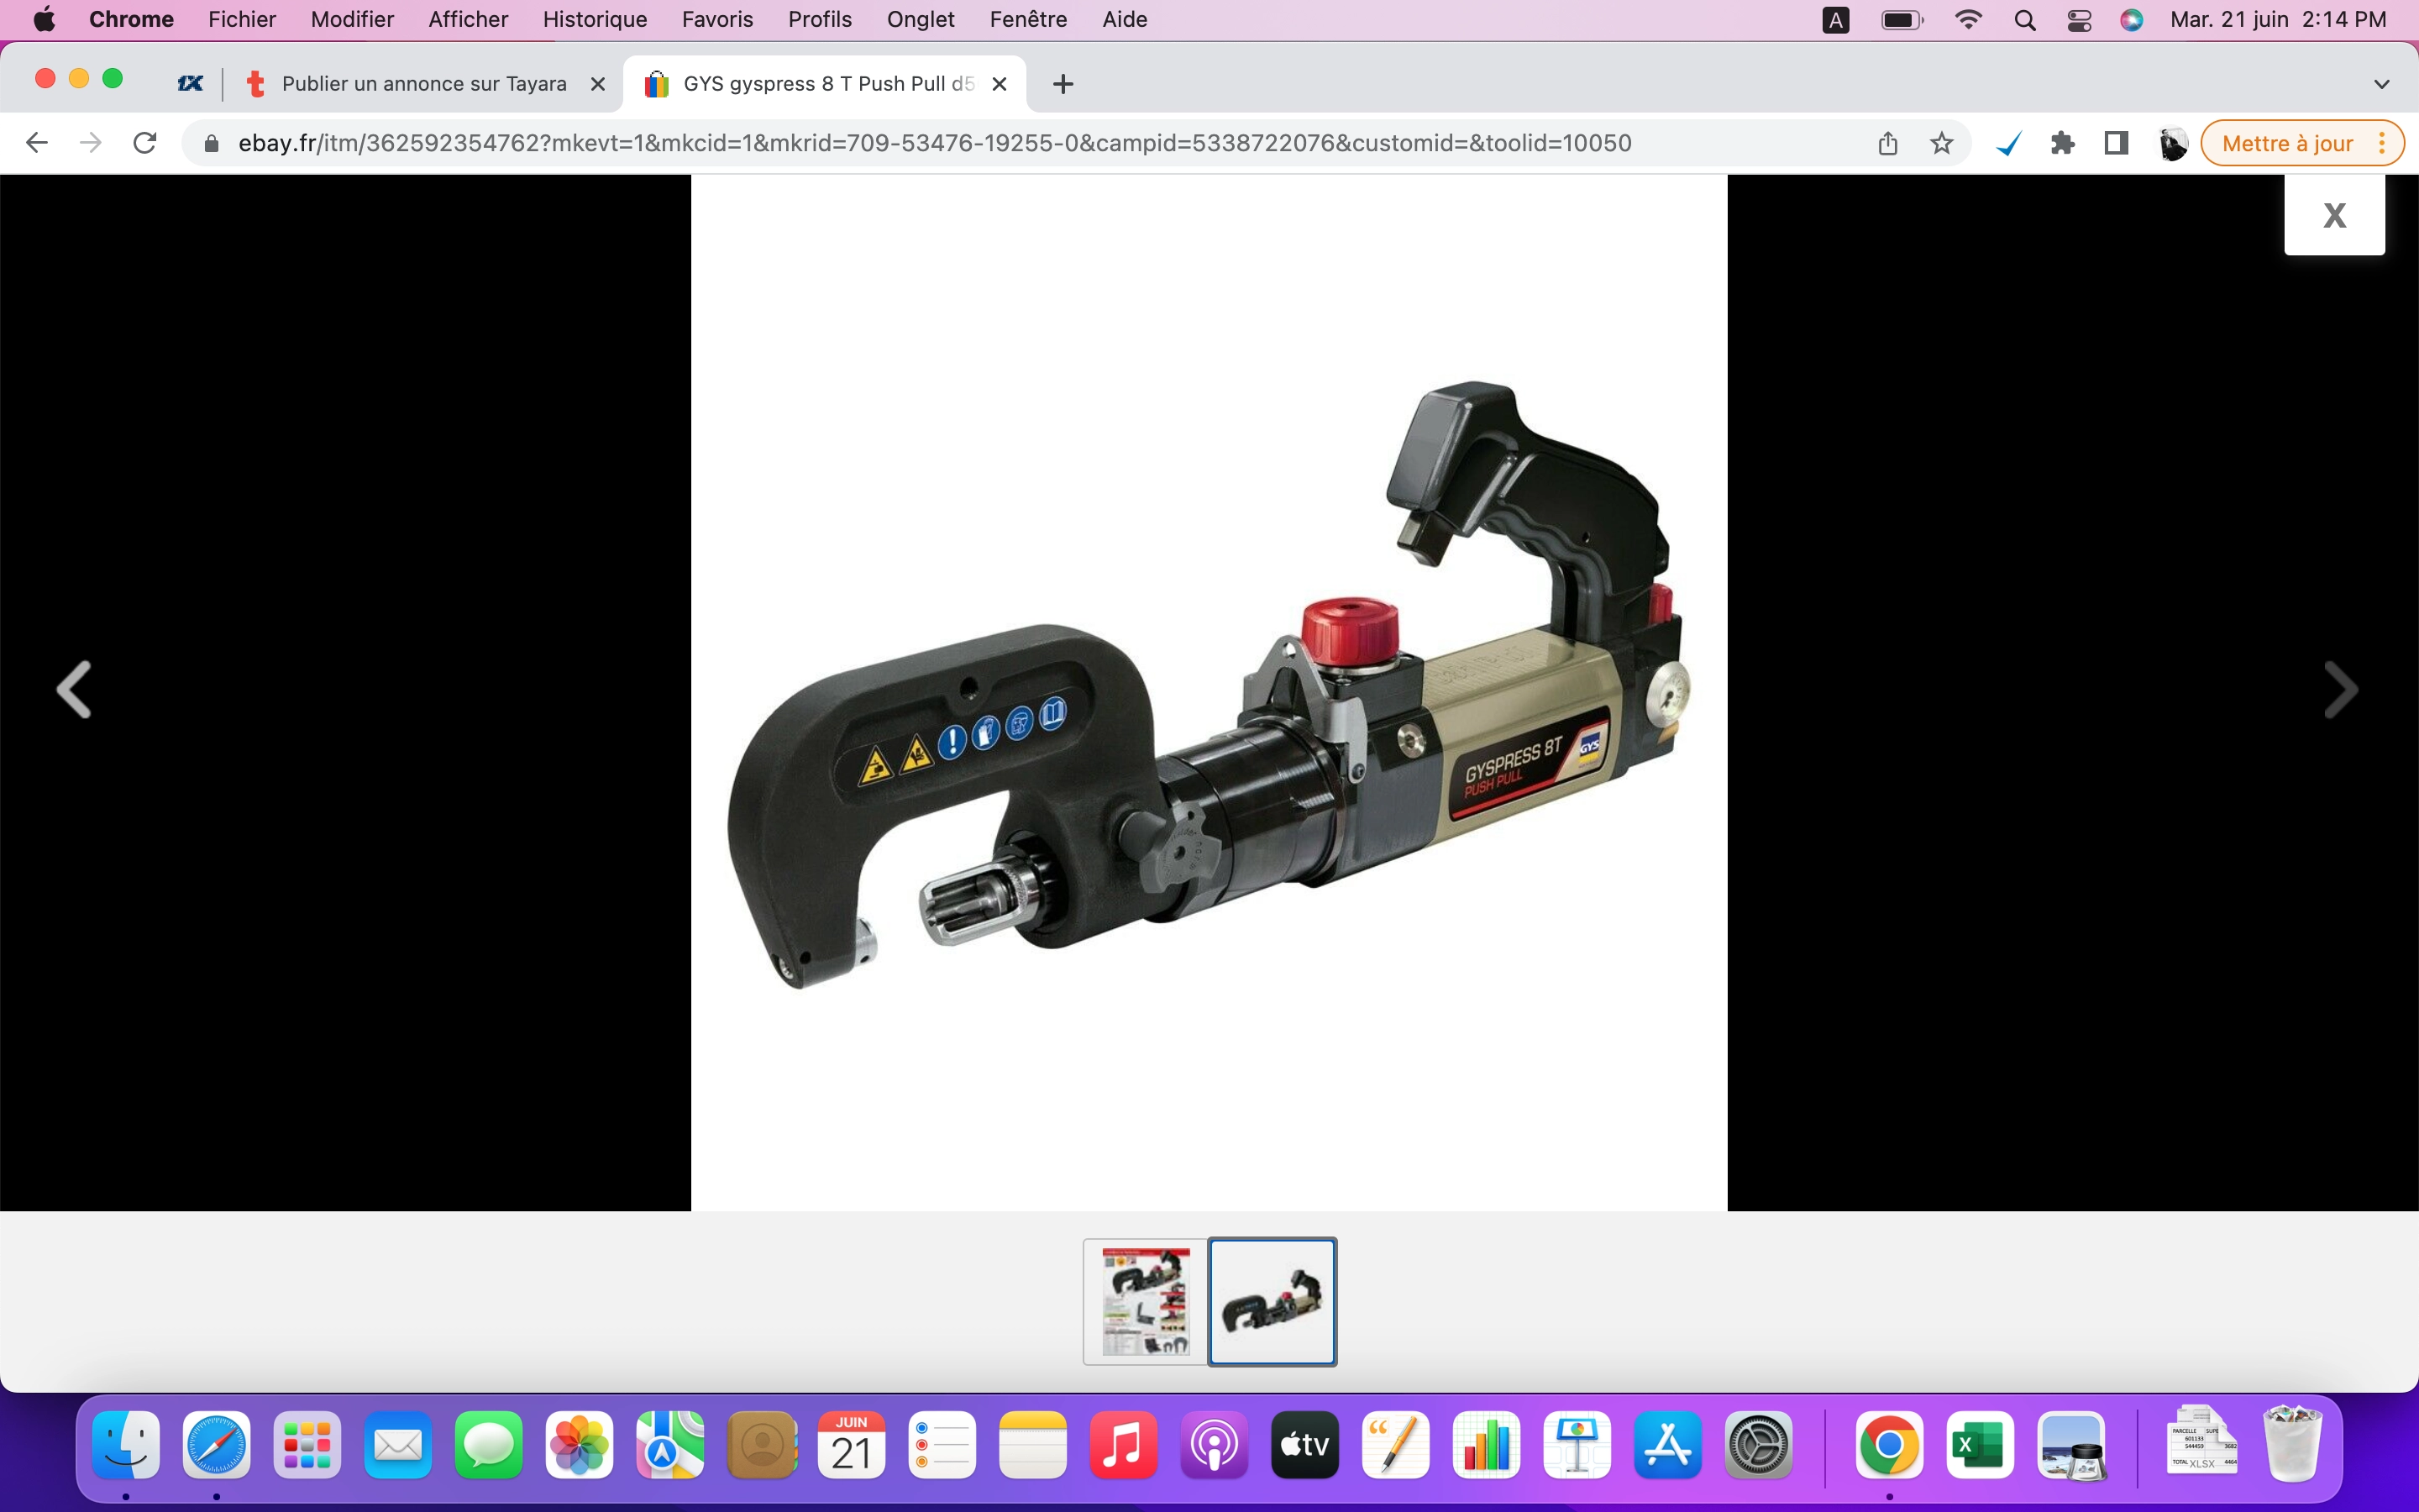Viewport: 2419px width, 1512px height.
Task: Open the date and time in the menu bar
Action: click(2278, 19)
